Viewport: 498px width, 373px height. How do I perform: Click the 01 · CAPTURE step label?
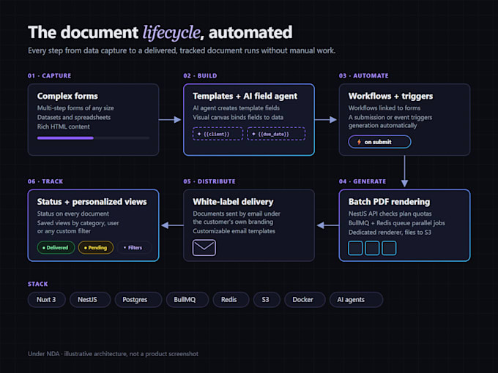pyautogui.click(x=49, y=76)
